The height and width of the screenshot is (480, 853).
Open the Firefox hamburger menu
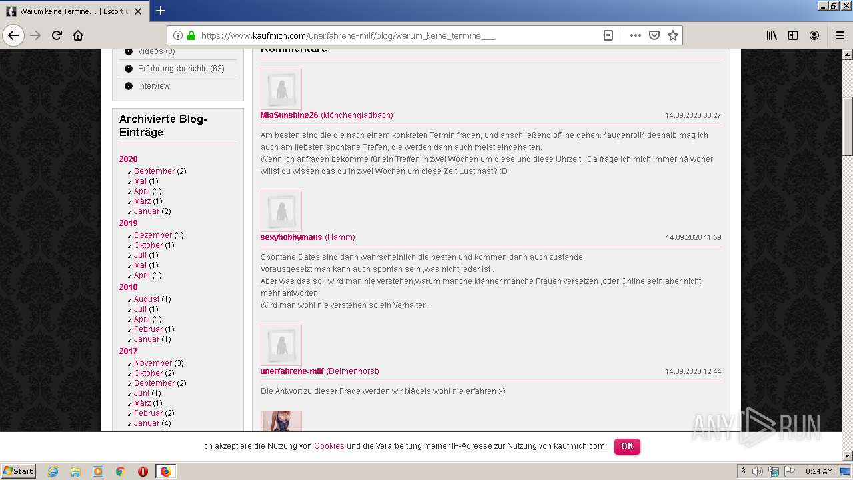[840, 35]
